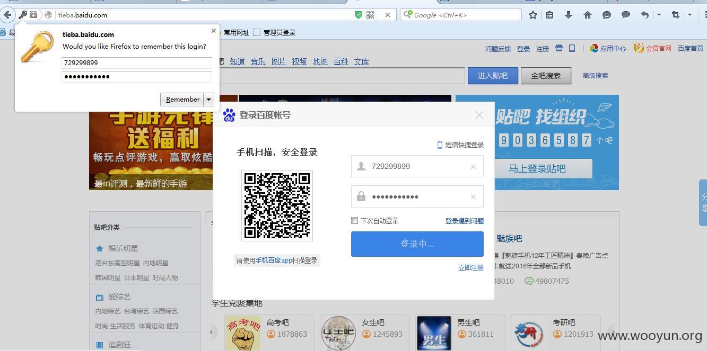The width and height of the screenshot is (707, 351).
Task: Open the 手机百度app link
Action: pyautogui.click(x=274, y=260)
